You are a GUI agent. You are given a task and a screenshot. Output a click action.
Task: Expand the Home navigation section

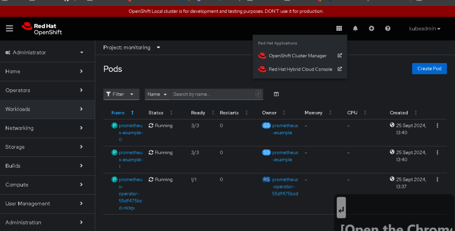point(47,72)
